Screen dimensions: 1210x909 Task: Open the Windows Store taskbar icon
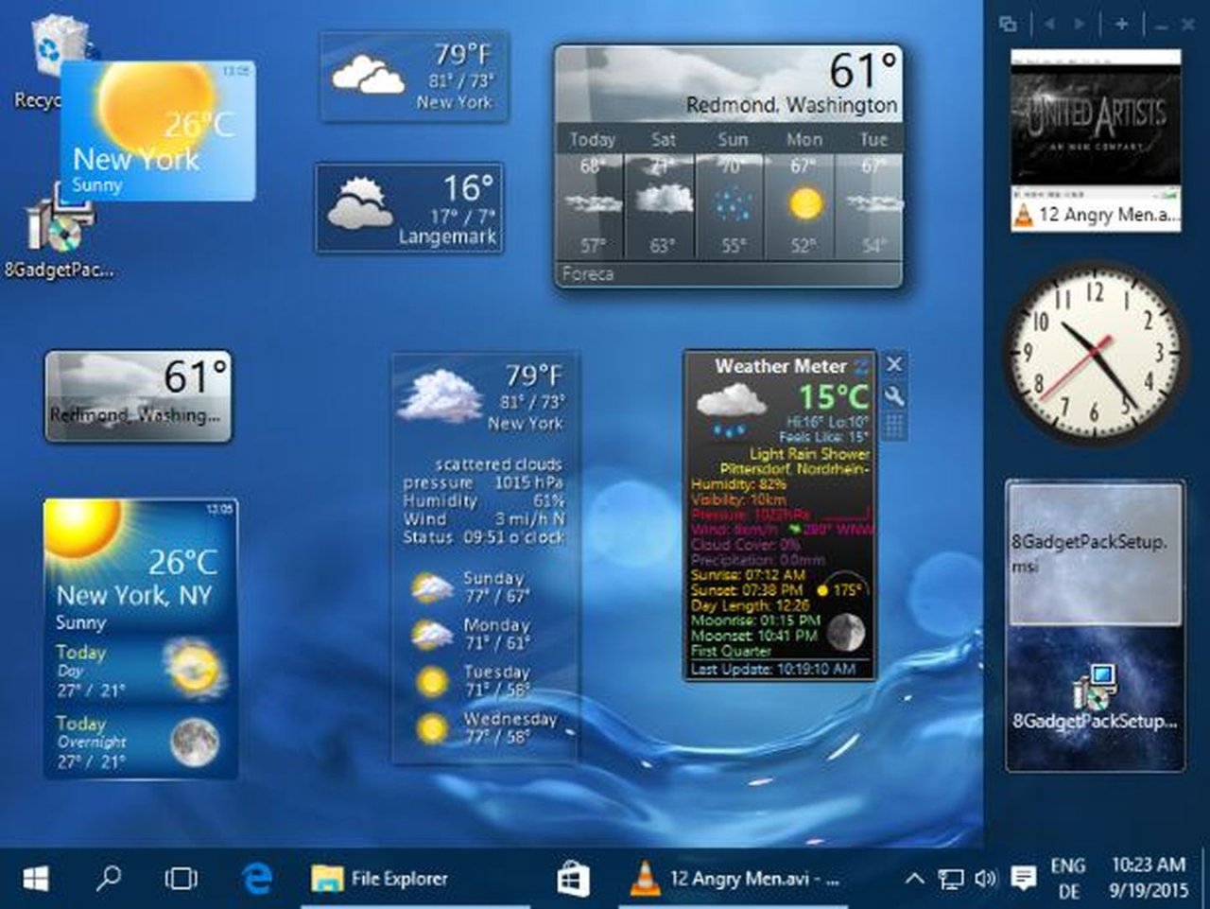pos(573,879)
